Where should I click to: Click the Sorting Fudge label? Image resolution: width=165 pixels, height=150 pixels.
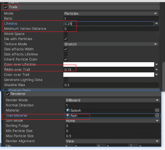coord(17,126)
